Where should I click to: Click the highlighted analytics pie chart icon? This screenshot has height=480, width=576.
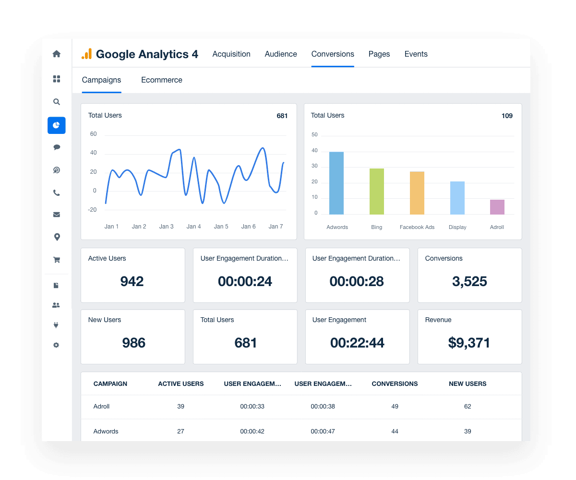pos(56,125)
